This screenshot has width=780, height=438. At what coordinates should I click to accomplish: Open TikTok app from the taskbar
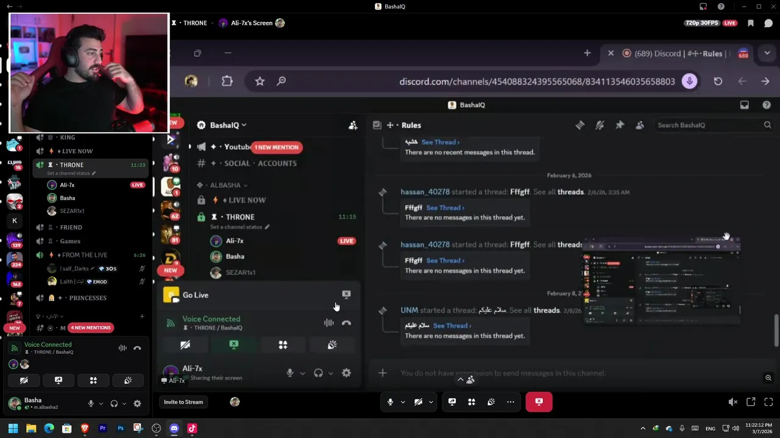pos(192,428)
